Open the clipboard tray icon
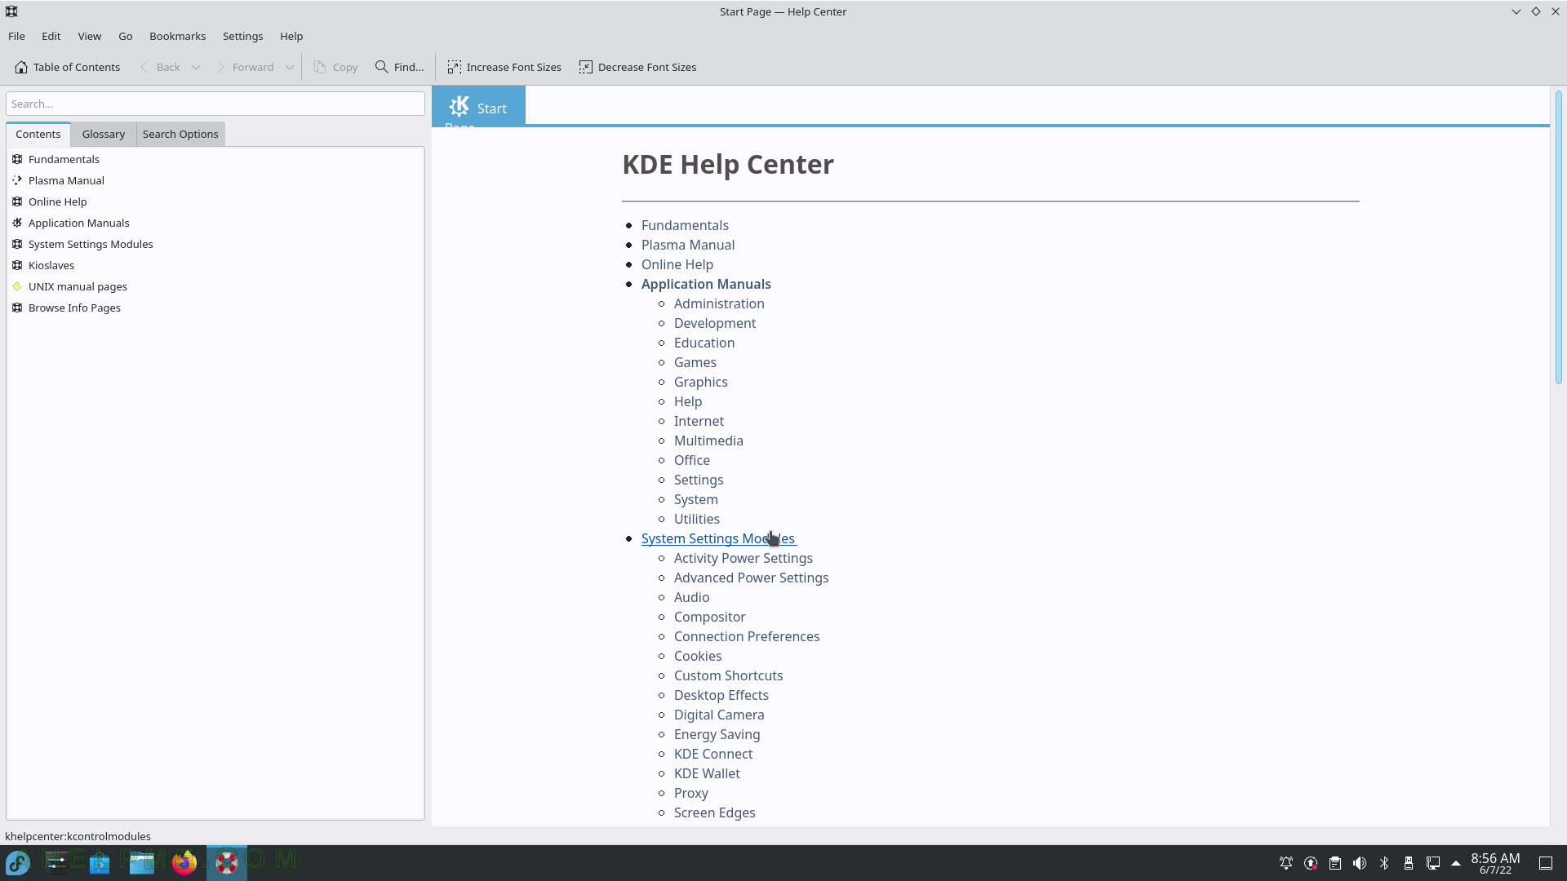This screenshot has height=881, width=1567. (x=1335, y=863)
